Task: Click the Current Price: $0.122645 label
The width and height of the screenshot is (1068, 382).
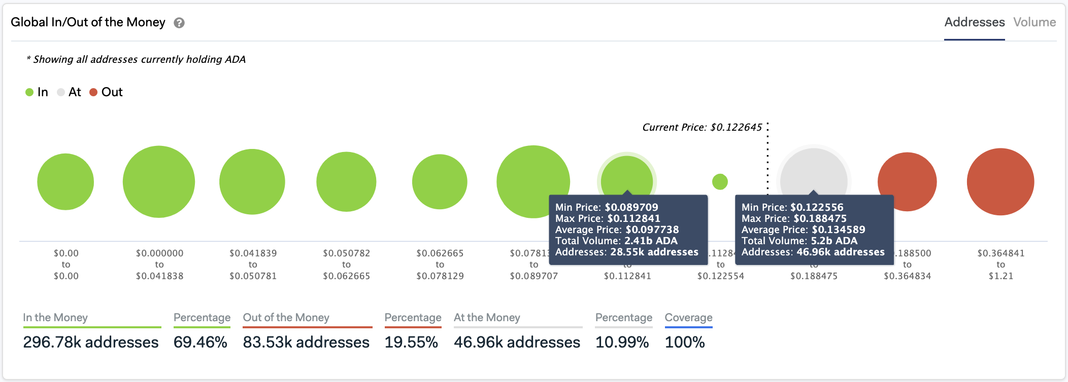Action: [x=702, y=128]
